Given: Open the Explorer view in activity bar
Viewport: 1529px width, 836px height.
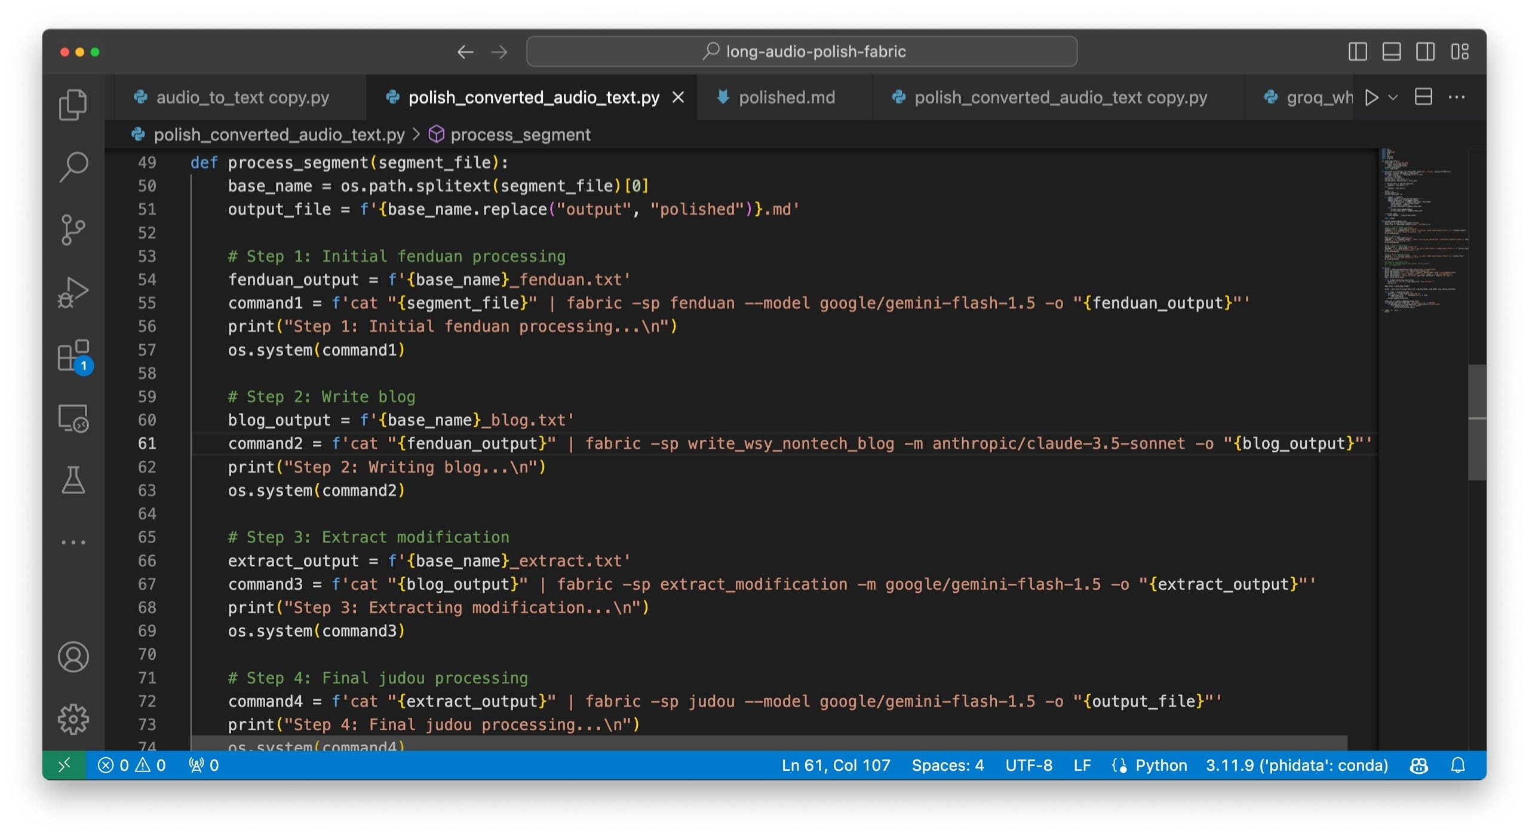Looking at the screenshot, I should click(x=73, y=105).
